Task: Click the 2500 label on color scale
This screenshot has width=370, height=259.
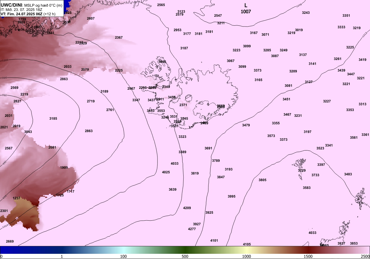Action: pos(365,256)
